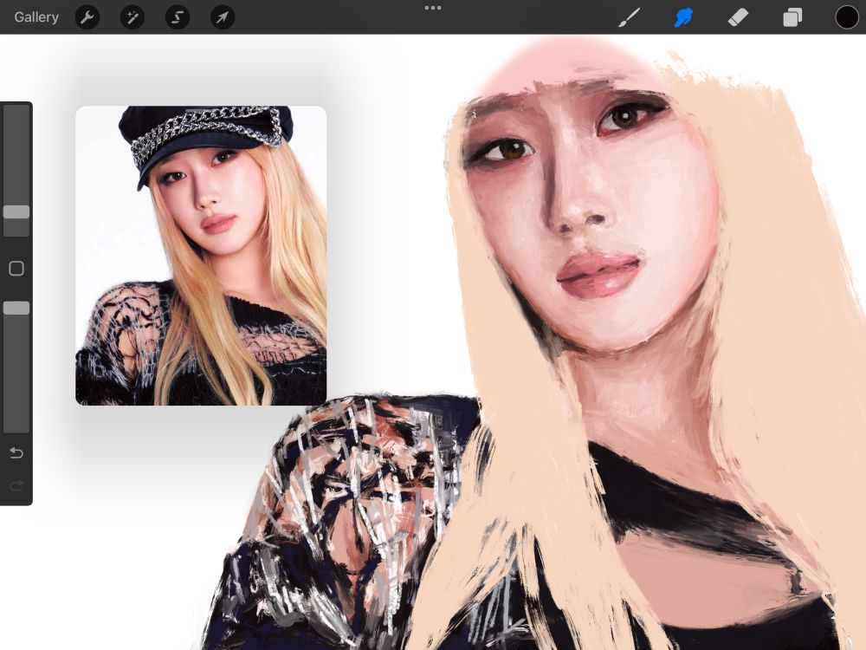The width and height of the screenshot is (866, 650).
Task: Select the Paint brush tool
Action: point(630,17)
